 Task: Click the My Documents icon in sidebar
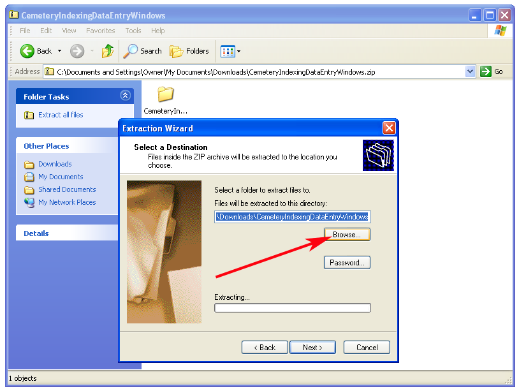(x=29, y=177)
